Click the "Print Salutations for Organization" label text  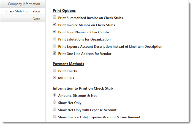click(x=84, y=39)
